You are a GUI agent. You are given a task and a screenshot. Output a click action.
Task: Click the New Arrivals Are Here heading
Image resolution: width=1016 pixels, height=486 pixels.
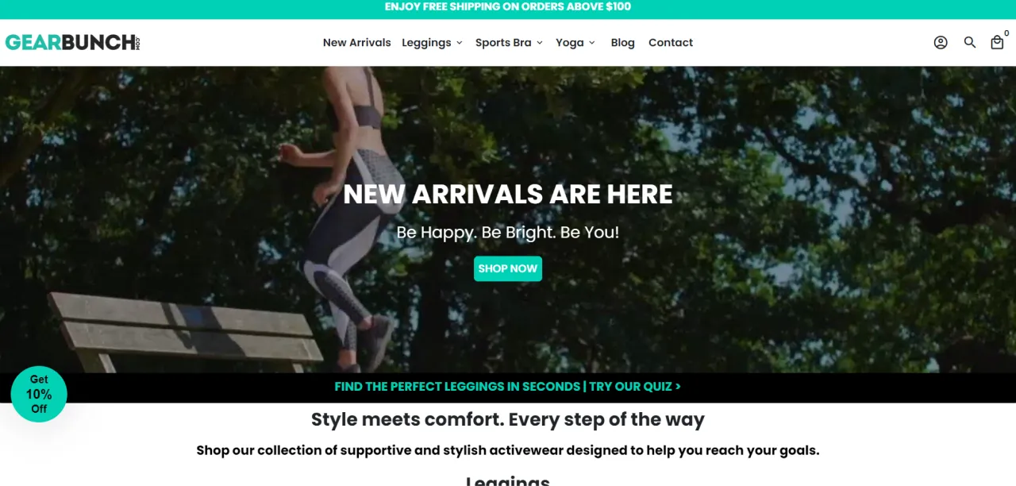pyautogui.click(x=508, y=195)
